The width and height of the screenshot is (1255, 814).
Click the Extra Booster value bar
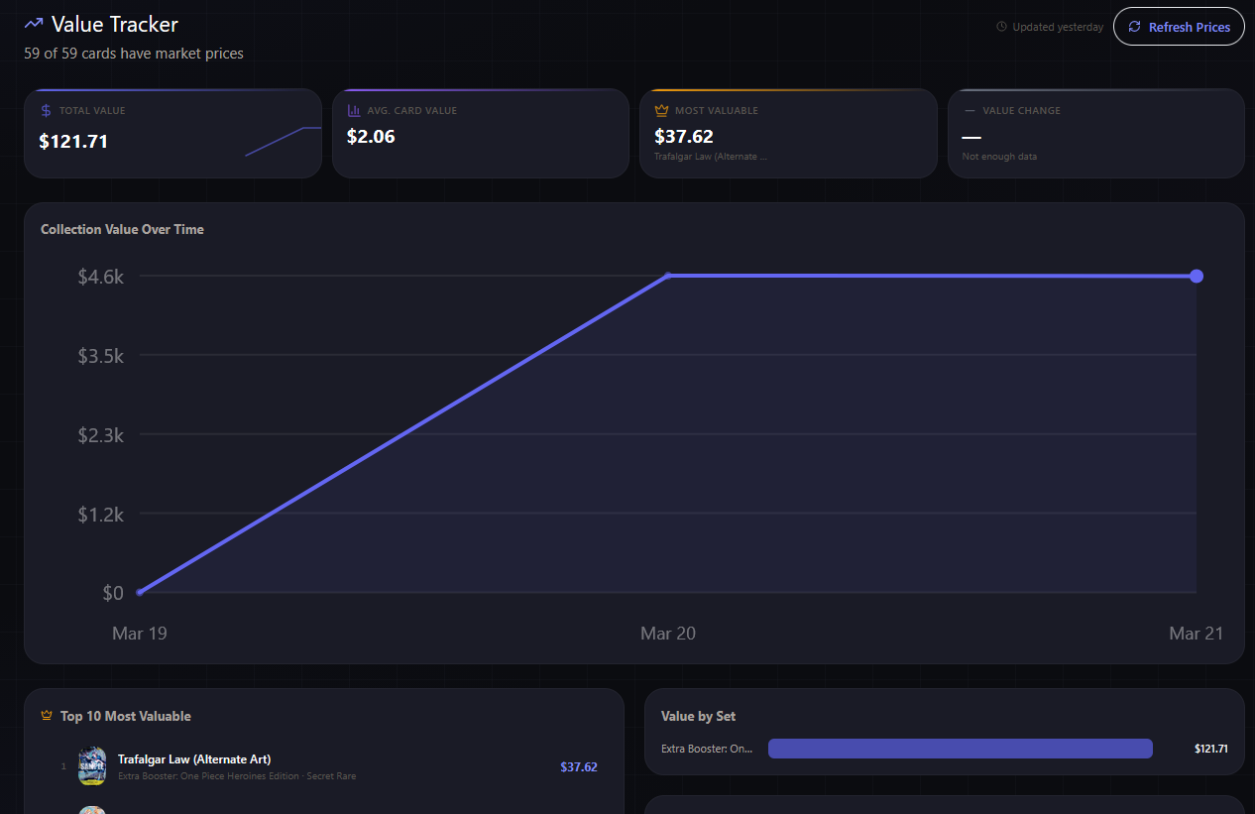click(x=960, y=749)
